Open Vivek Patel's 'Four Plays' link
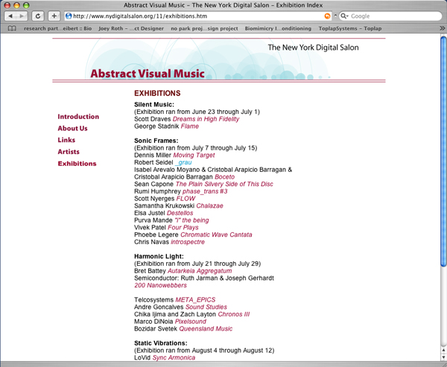The height and width of the screenshot is (367, 447). pyautogui.click(x=183, y=227)
